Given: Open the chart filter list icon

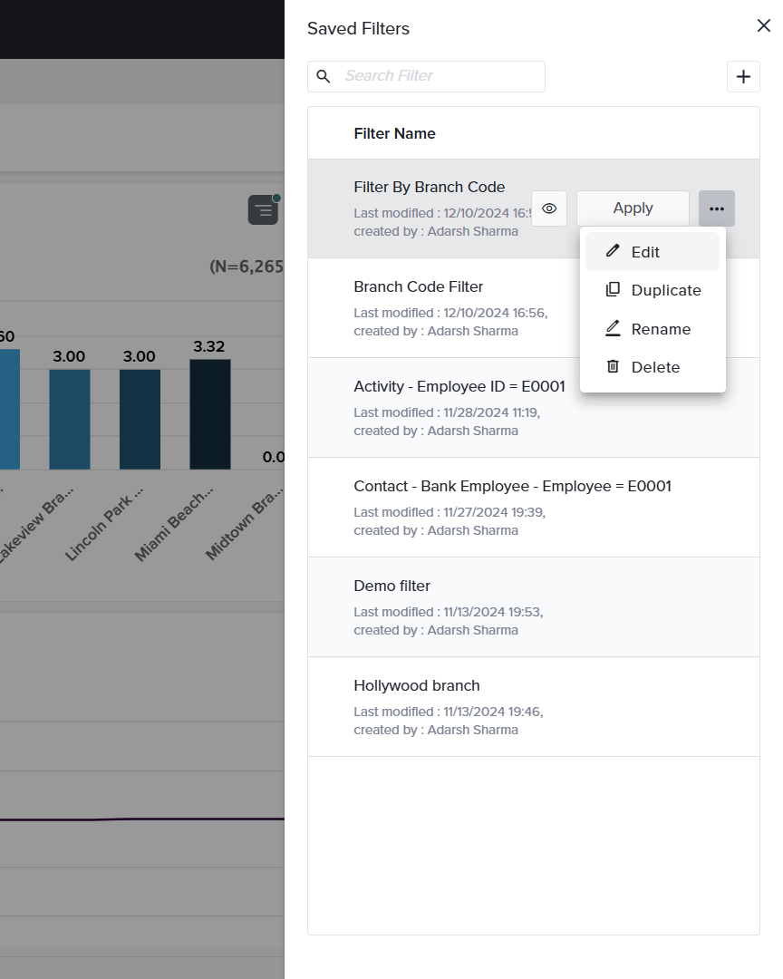Looking at the screenshot, I should click(x=263, y=210).
